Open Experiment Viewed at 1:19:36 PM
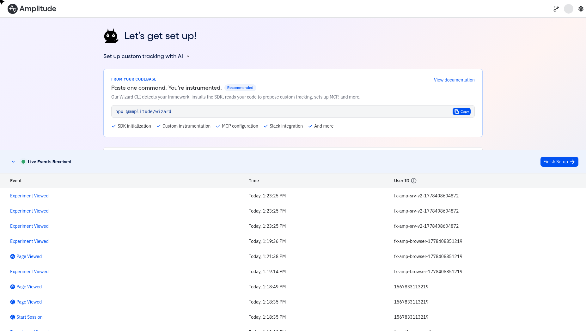 (29, 241)
